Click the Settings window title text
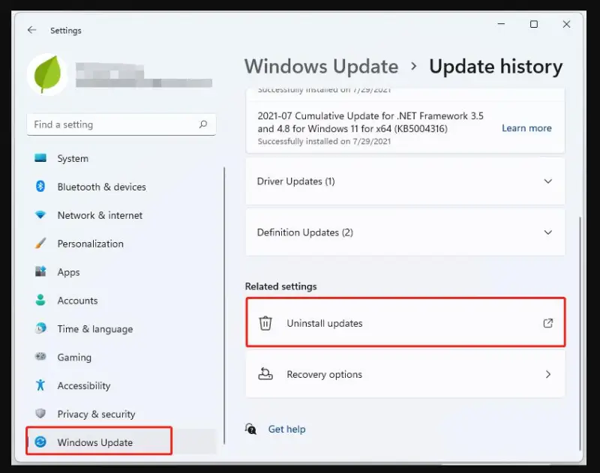 point(66,30)
